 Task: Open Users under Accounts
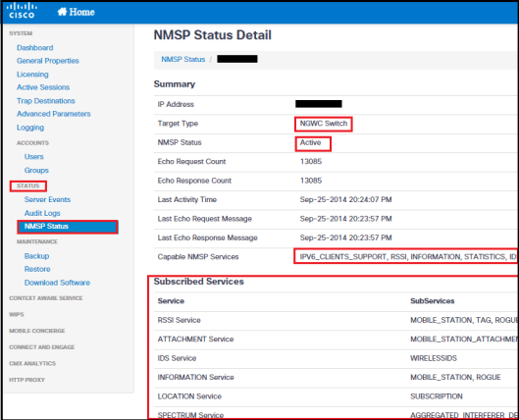click(33, 157)
